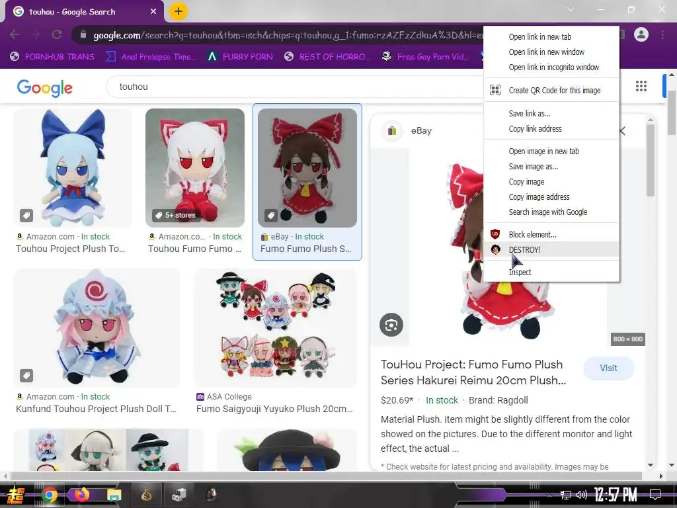Click the horizontal scrollbar right arrow
Viewport: 677px width, 508px height.
coord(660,476)
